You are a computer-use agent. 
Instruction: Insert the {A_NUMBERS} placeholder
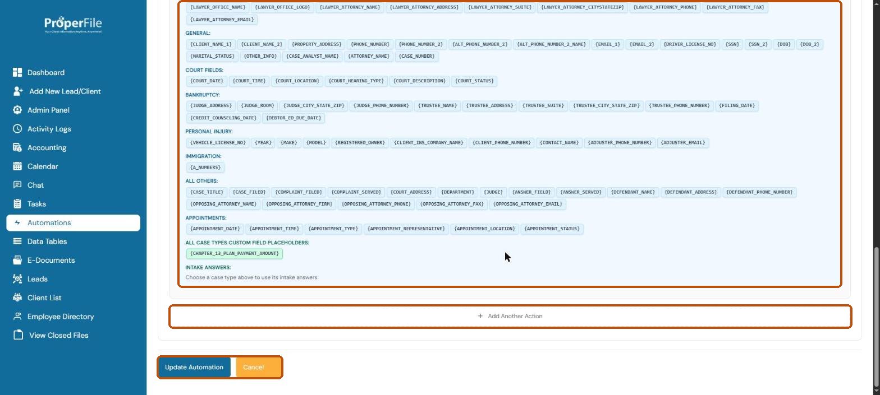[x=205, y=168]
